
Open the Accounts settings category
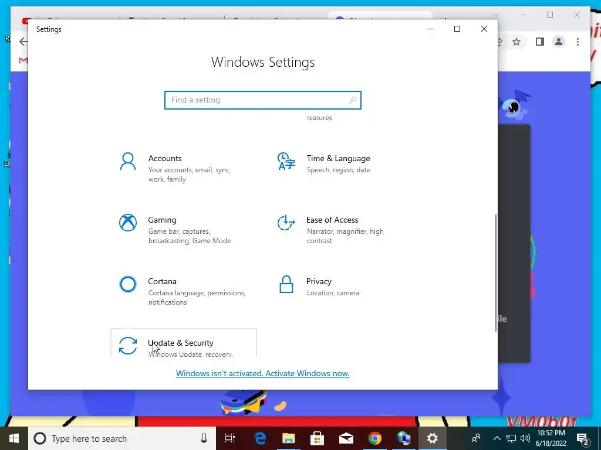coord(183,168)
